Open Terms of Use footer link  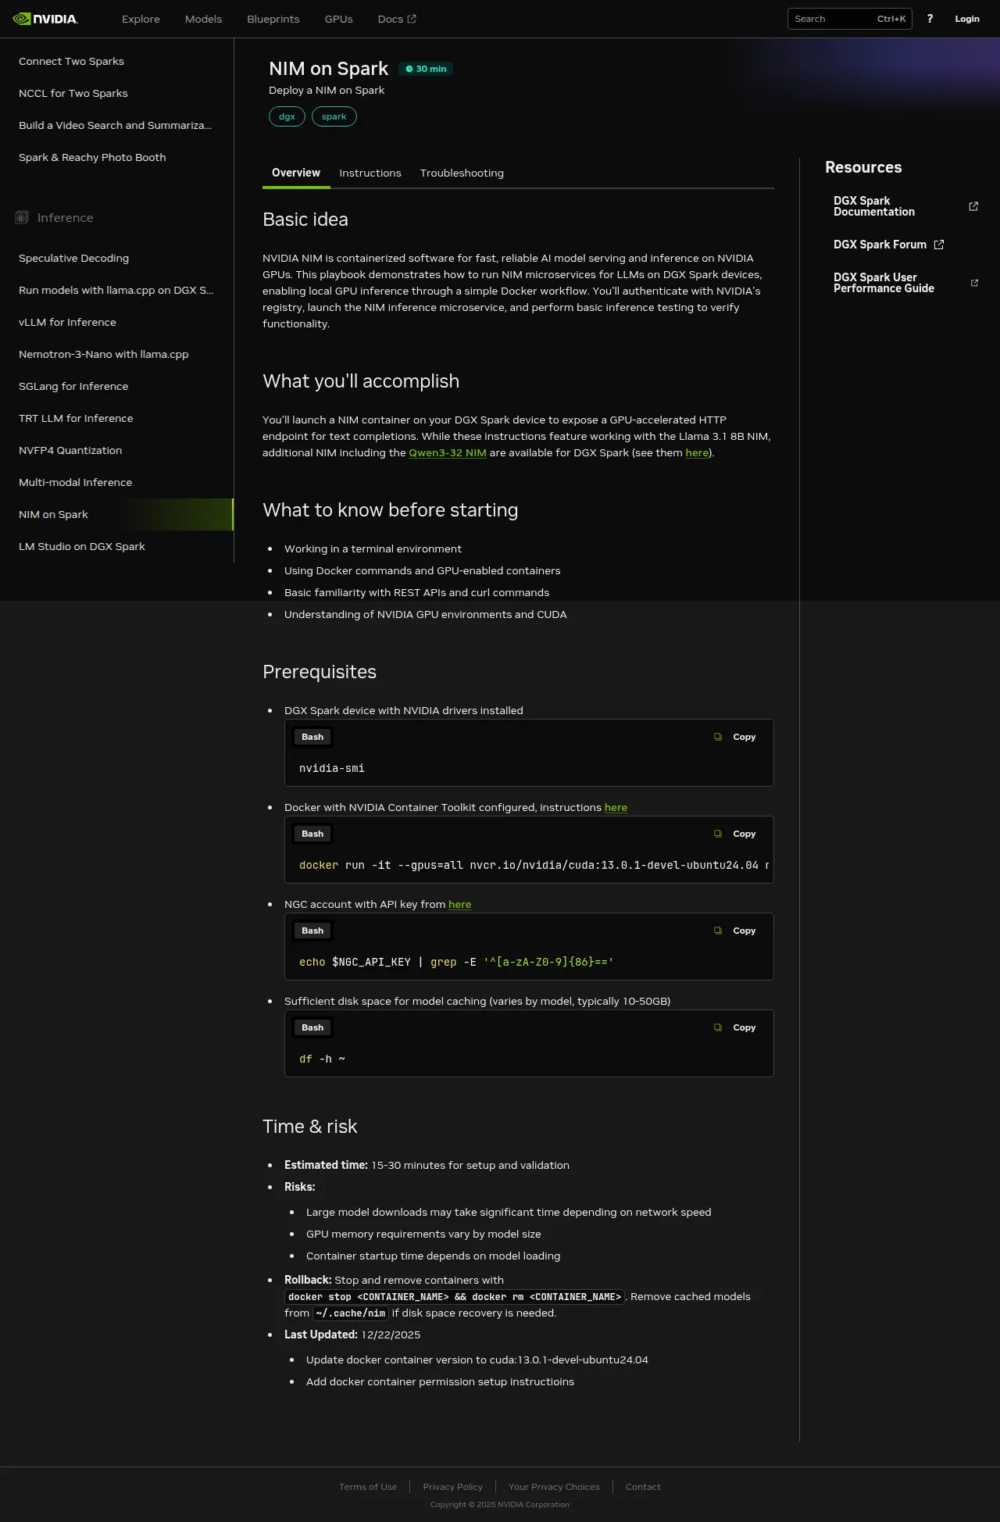[368, 1487]
